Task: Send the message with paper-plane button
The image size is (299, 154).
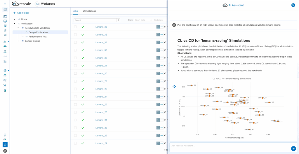Action: pyautogui.click(x=293, y=148)
